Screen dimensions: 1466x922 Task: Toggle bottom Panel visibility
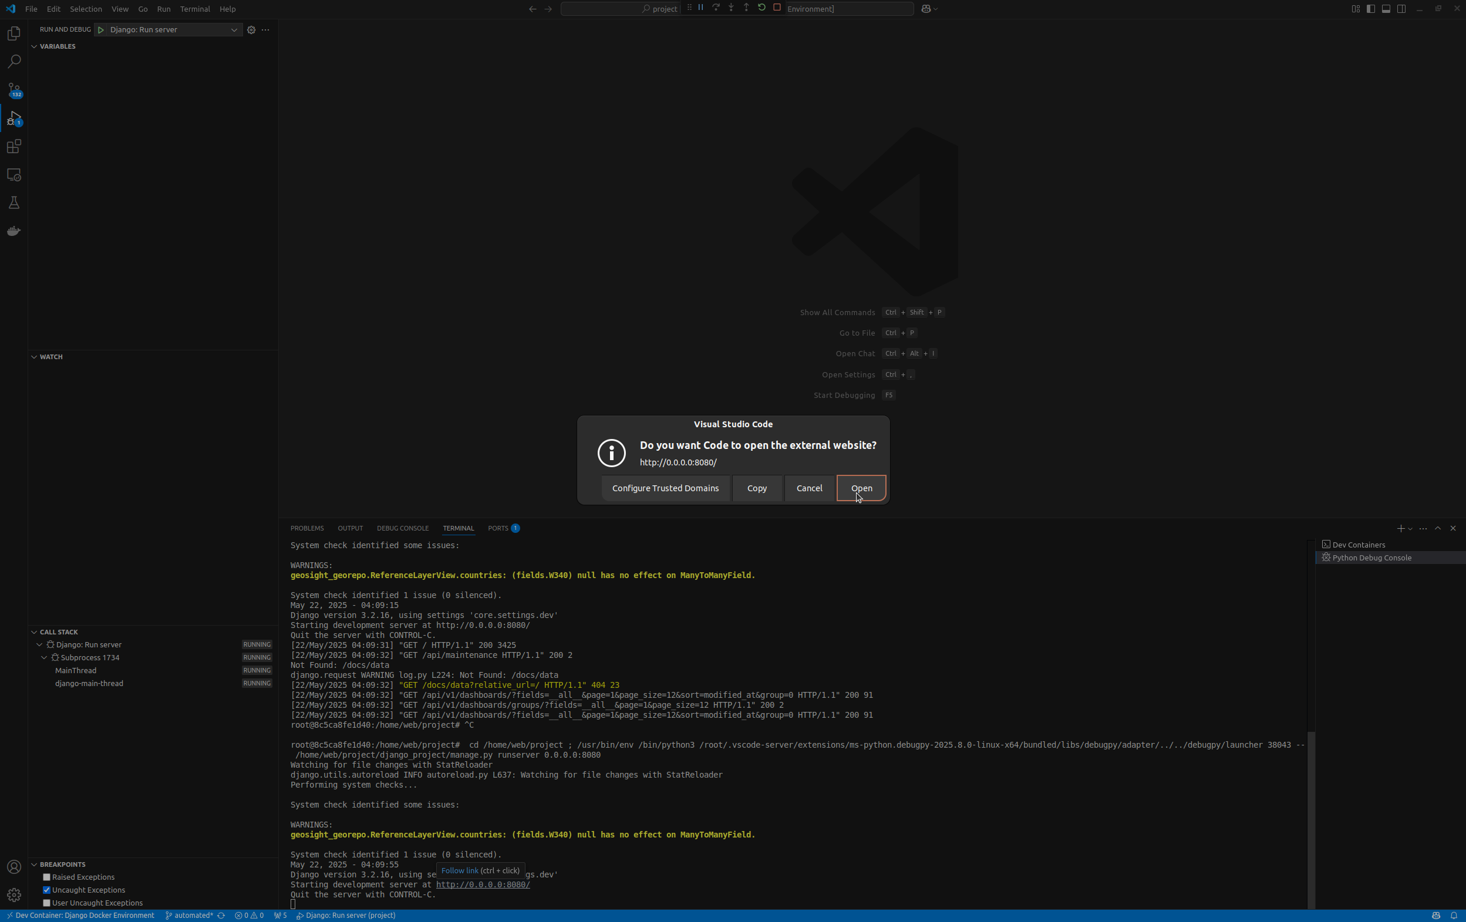(x=1386, y=9)
